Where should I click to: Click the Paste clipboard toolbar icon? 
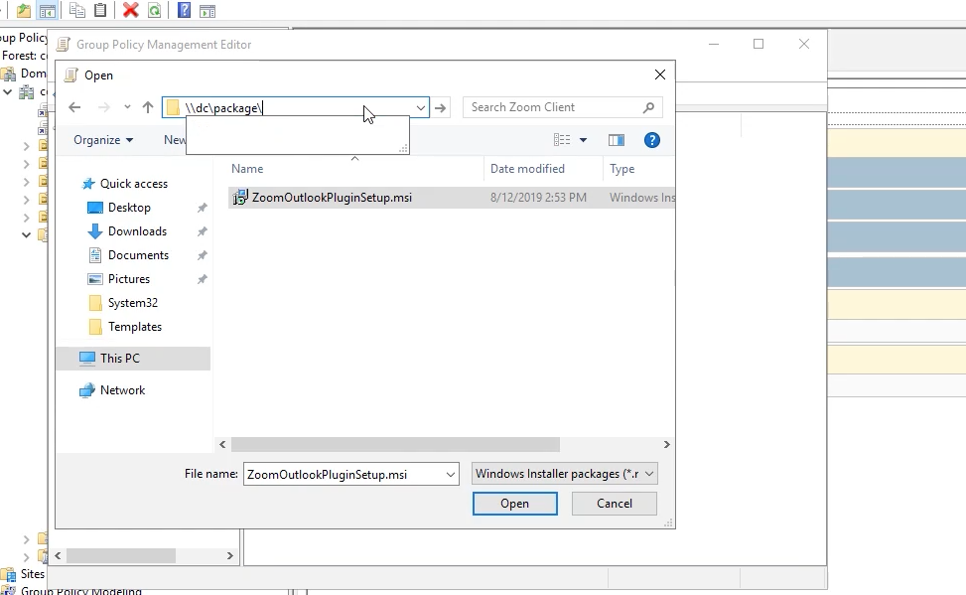[x=100, y=10]
